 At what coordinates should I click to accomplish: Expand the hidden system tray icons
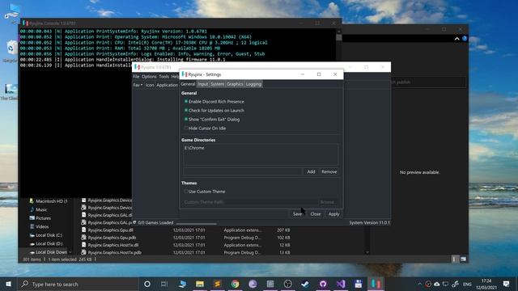(x=419, y=284)
